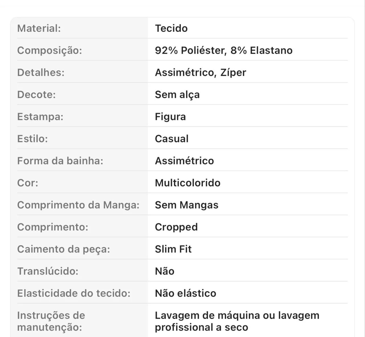Select the Multicolorido color value
The height and width of the screenshot is (337, 365).
[188, 183]
